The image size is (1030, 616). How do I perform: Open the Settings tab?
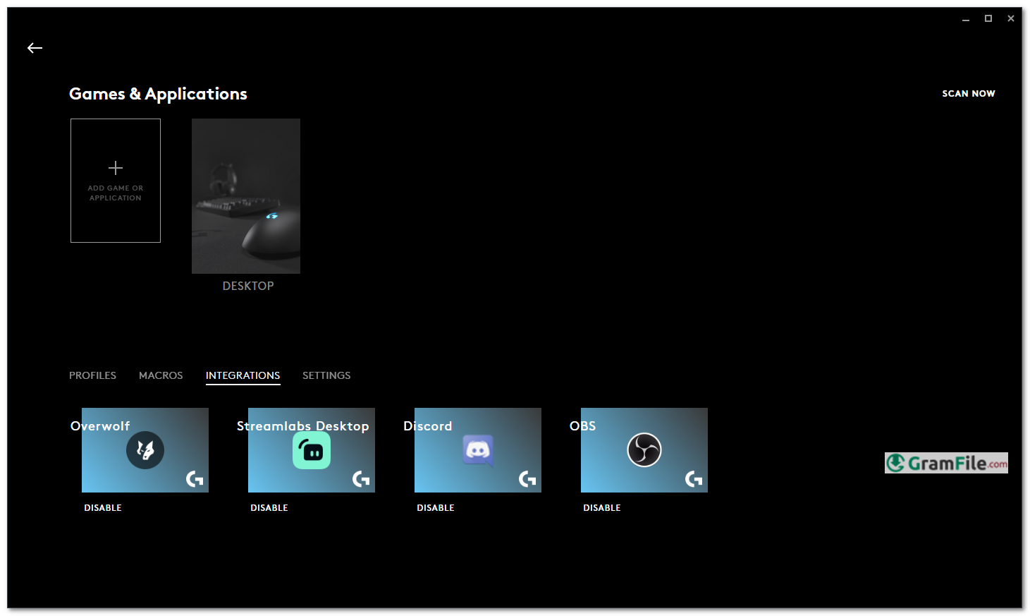click(326, 375)
